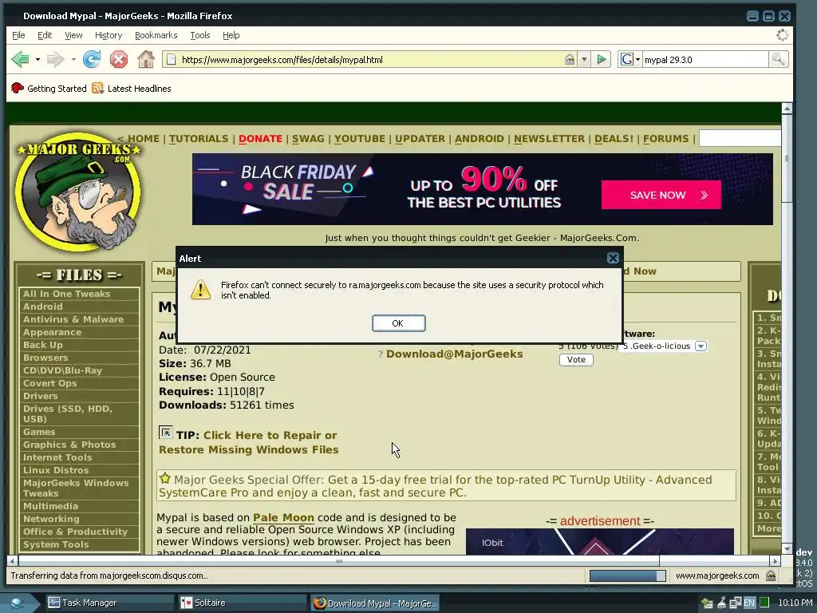Open the Linux Distros category

pyautogui.click(x=56, y=470)
